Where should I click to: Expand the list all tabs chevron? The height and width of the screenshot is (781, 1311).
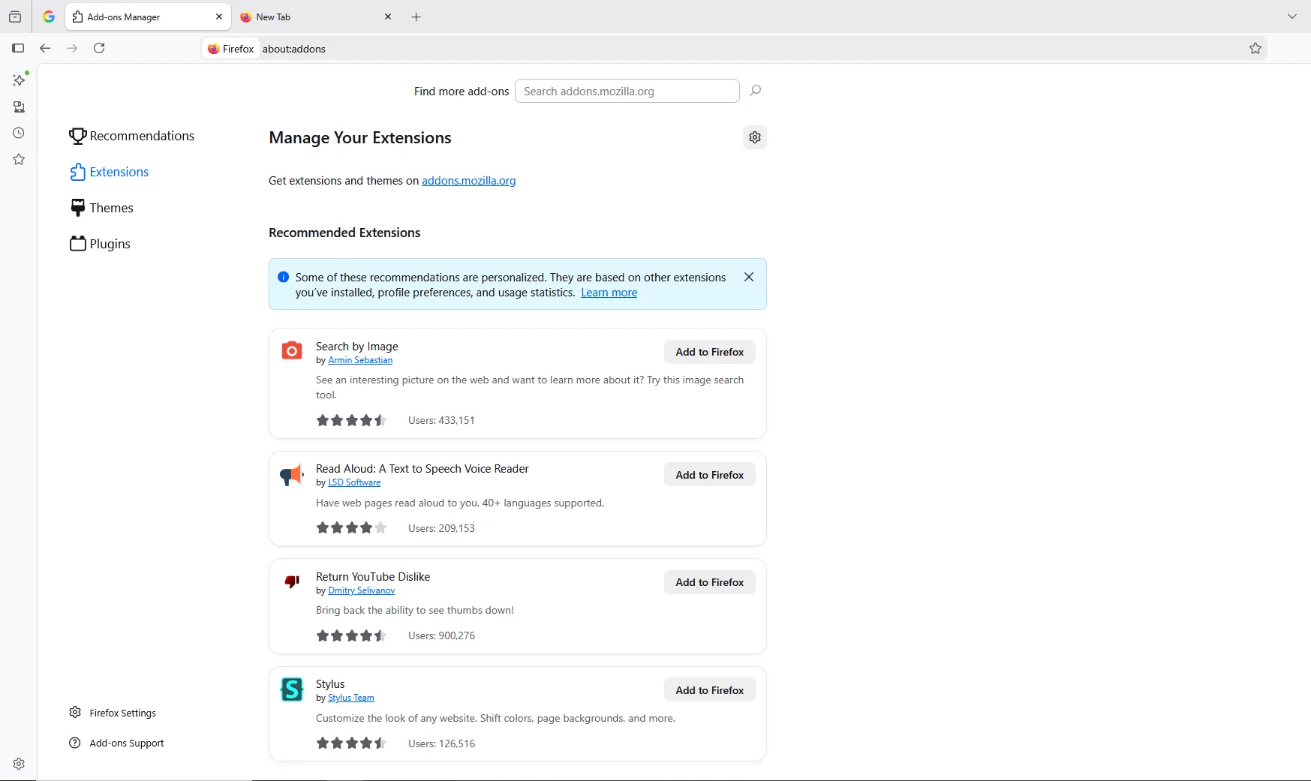1292,17
